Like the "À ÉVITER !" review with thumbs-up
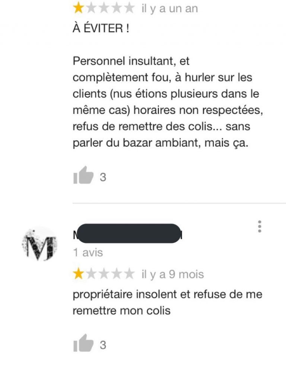This screenshot has width=286, height=368. 83,175
